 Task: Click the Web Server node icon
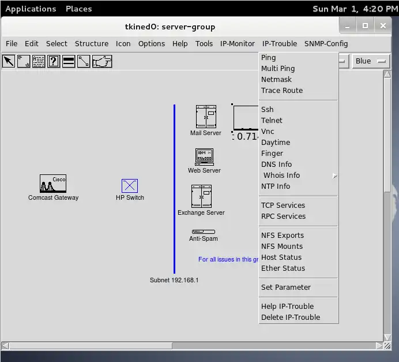click(x=204, y=157)
